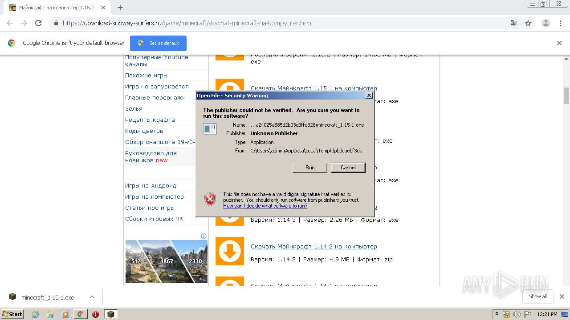Open Игра не запускается sidebar link
This screenshot has height=320, width=570.
(157, 86)
